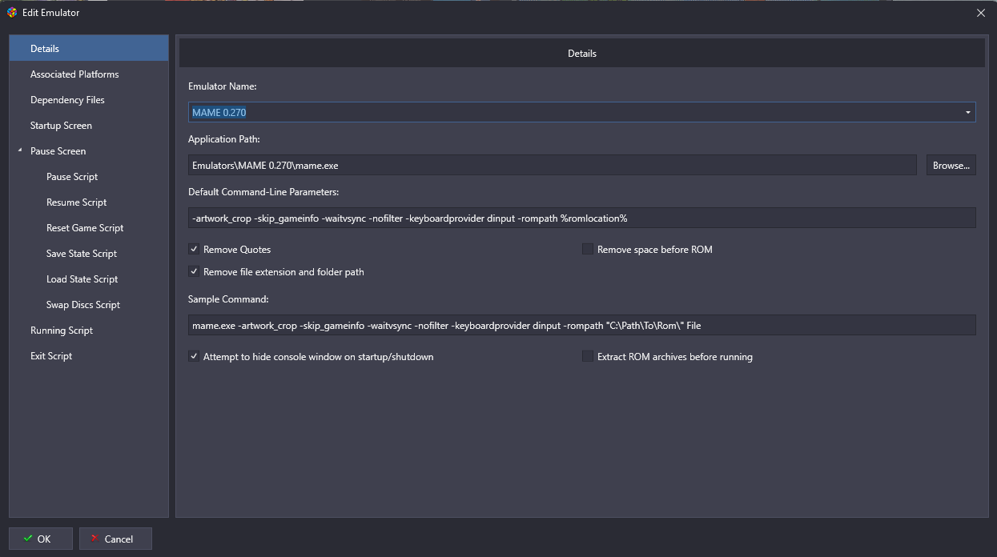Toggle the Remove Quotes checkbox
Viewport: 997px width, 557px height.
194,250
